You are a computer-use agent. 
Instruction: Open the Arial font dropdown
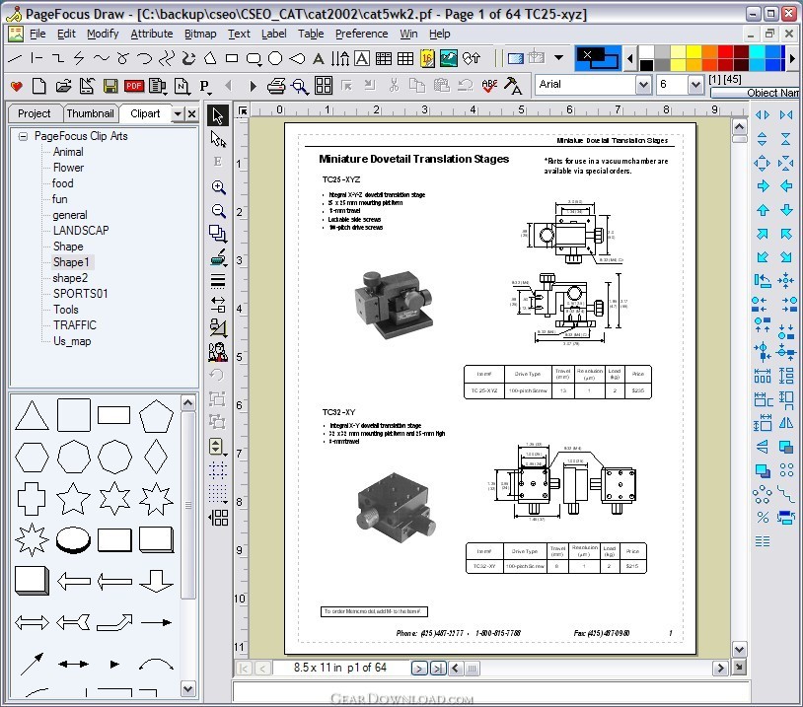coord(643,85)
